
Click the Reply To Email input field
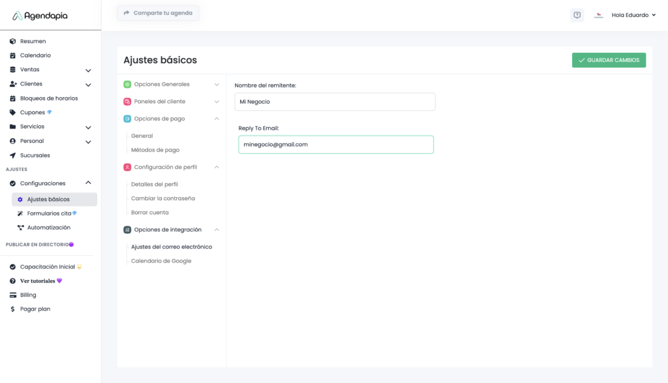click(x=335, y=144)
